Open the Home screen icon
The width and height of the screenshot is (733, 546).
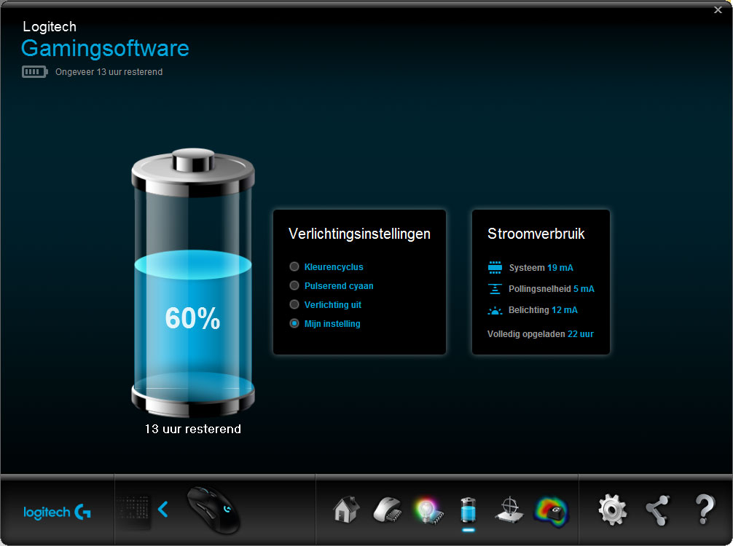tap(346, 510)
